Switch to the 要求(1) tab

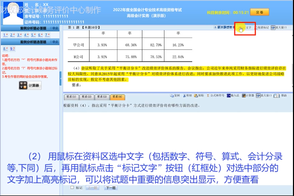click(71, 97)
